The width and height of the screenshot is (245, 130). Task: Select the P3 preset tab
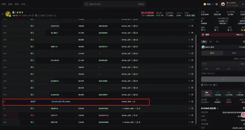point(217,42)
